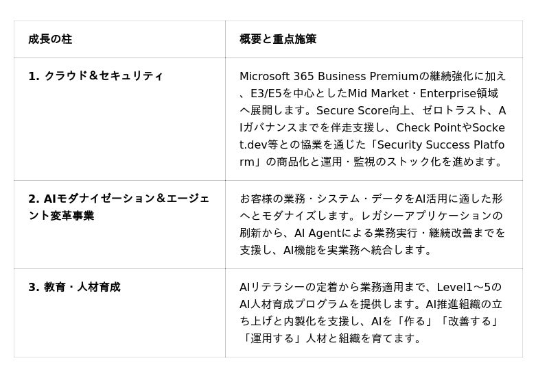Click the ント変革事業 second title line
The height and width of the screenshot is (378, 549).
(61, 216)
